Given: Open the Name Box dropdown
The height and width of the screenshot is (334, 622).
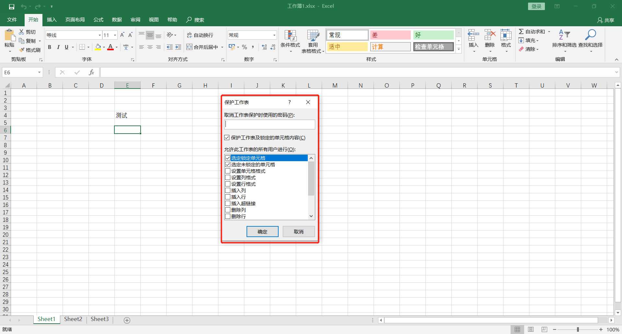Looking at the screenshot, I should (39, 72).
